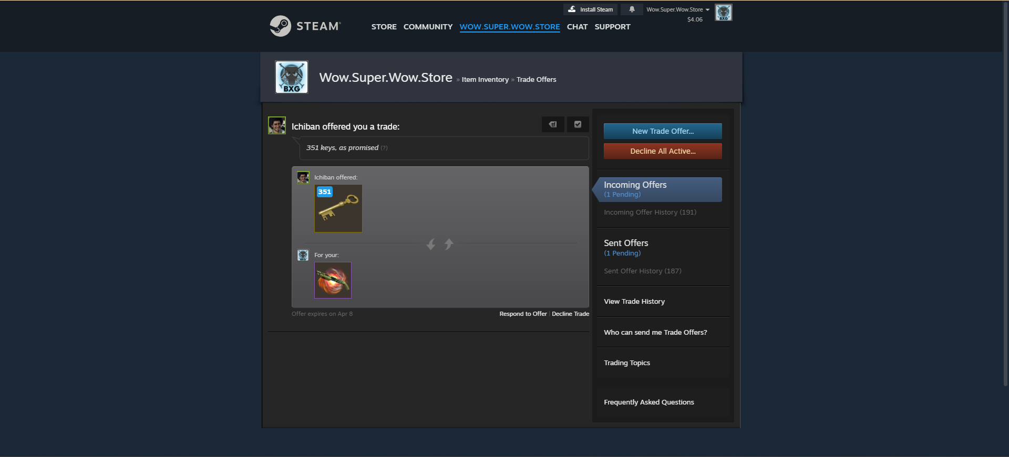
Task: Click the Steam logo
Action: [305, 26]
